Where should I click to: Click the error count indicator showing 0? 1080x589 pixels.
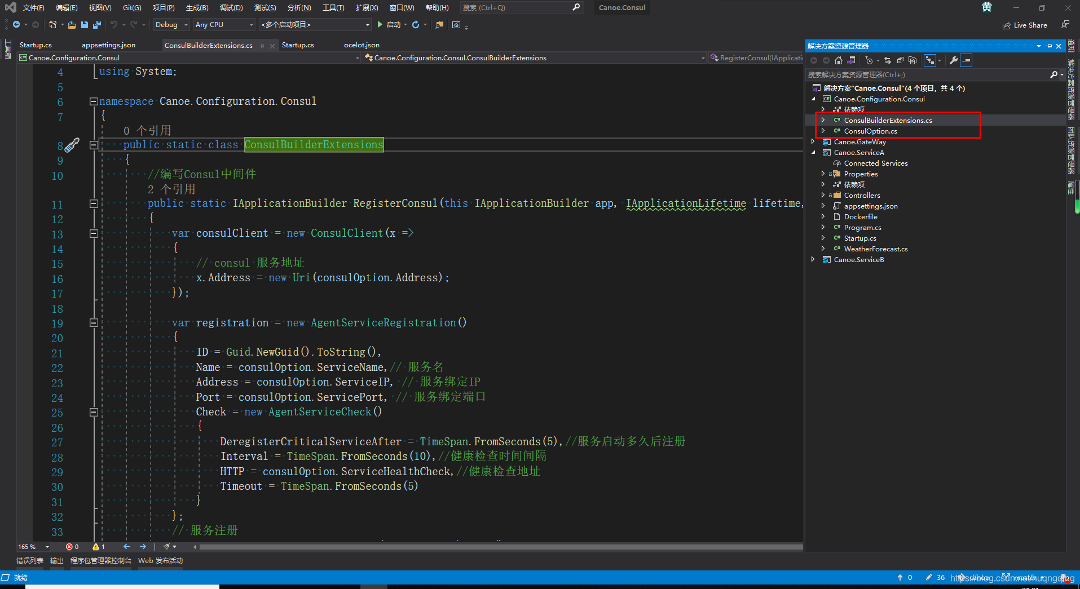(x=72, y=547)
